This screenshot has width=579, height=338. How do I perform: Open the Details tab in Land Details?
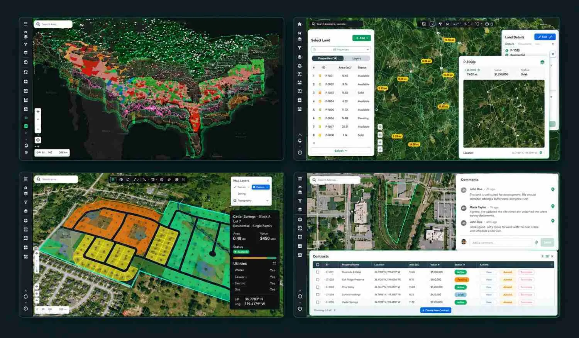(x=510, y=44)
